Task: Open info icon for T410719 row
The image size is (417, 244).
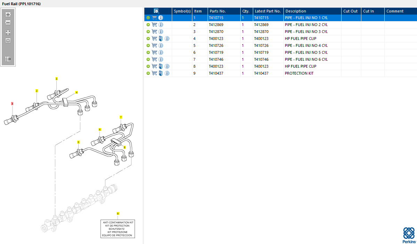Action: (161, 52)
